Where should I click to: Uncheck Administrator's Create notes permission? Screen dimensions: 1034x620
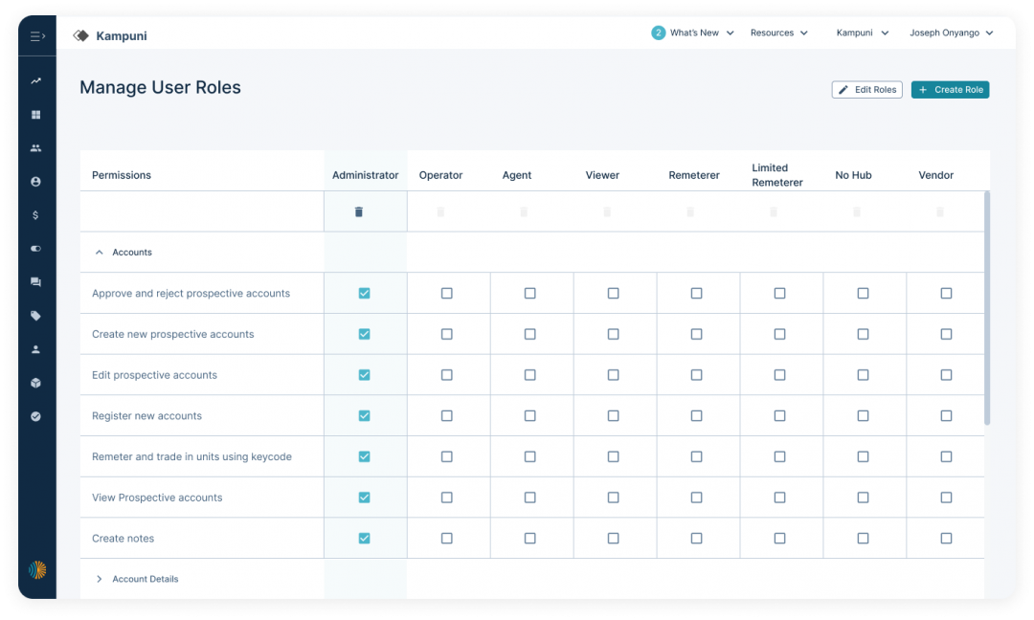coord(364,539)
